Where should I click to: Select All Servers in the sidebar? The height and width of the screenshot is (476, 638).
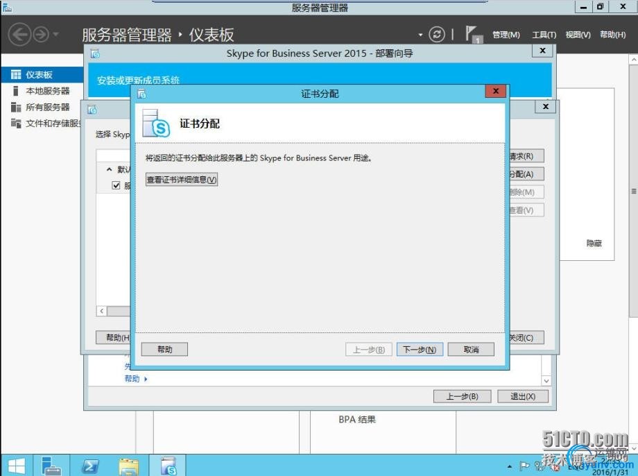(42, 107)
